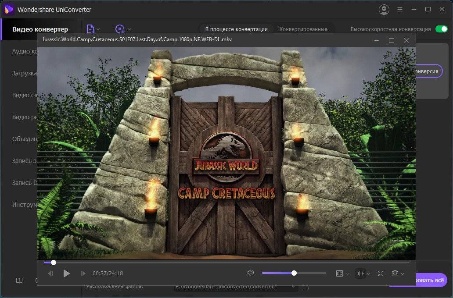Select Аудио конвертер sidebar item
This screenshot has height=298, width=453.
25,51
